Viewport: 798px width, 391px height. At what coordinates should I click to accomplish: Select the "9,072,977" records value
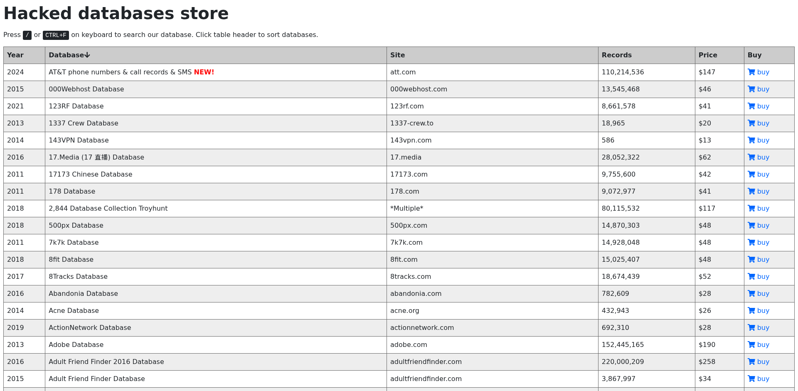click(618, 192)
